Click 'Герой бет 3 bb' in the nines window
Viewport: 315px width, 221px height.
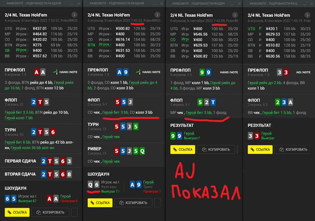point(199,112)
